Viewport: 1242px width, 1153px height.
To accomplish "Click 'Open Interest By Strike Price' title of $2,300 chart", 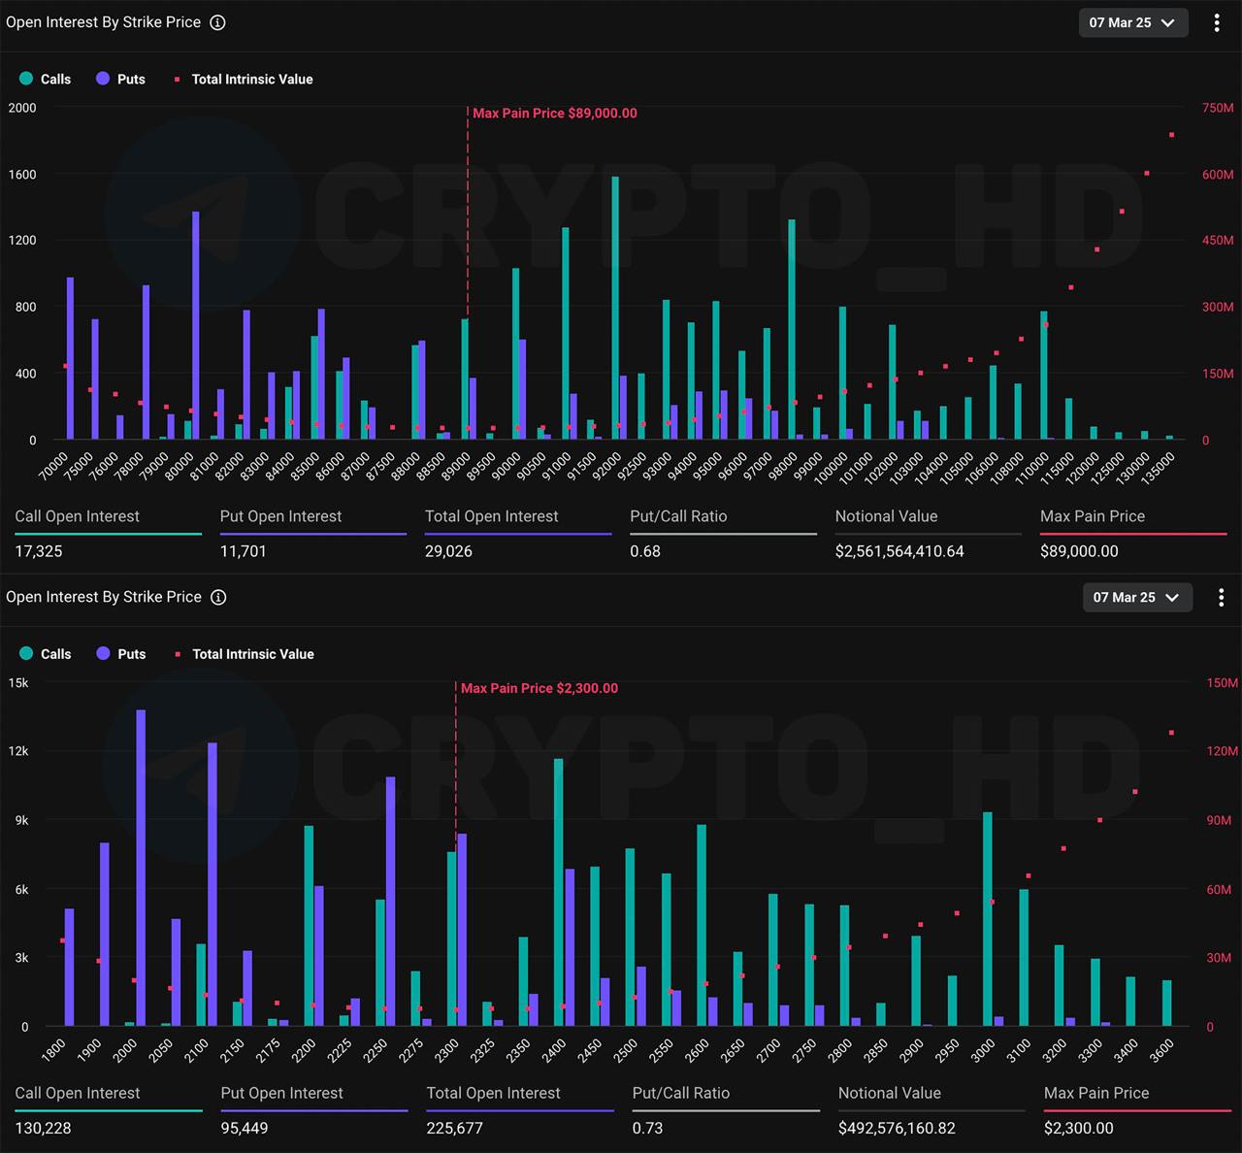I will click(x=104, y=597).
